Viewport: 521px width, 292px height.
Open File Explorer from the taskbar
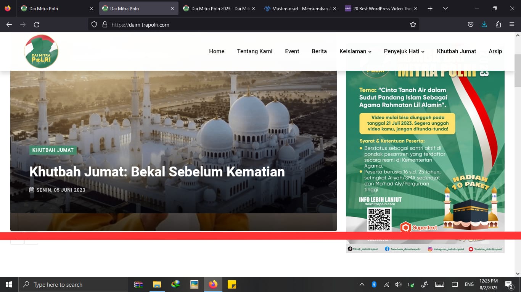(157, 284)
